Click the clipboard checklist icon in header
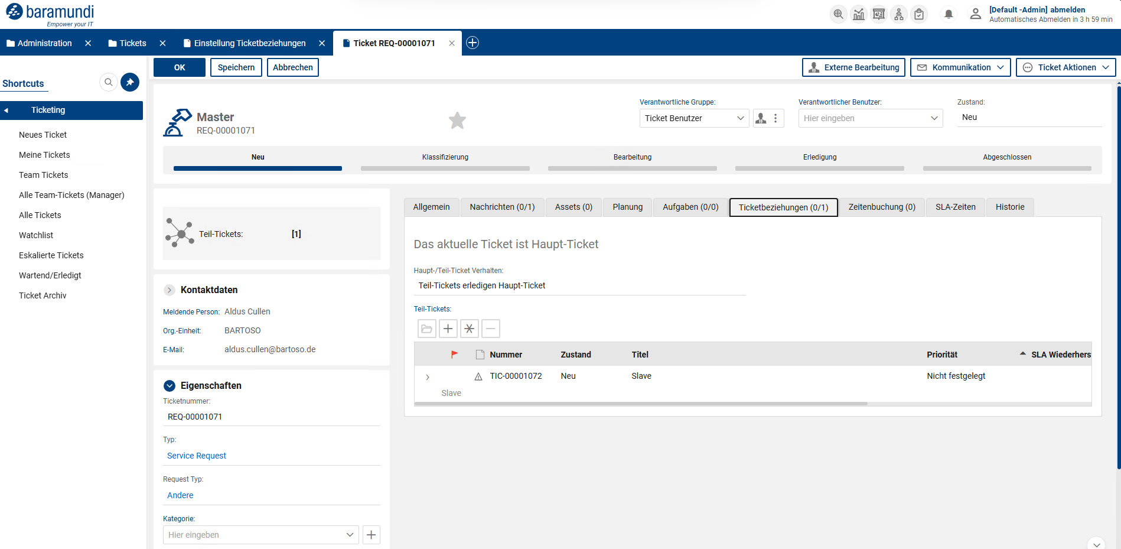1121x549 pixels. (x=919, y=14)
